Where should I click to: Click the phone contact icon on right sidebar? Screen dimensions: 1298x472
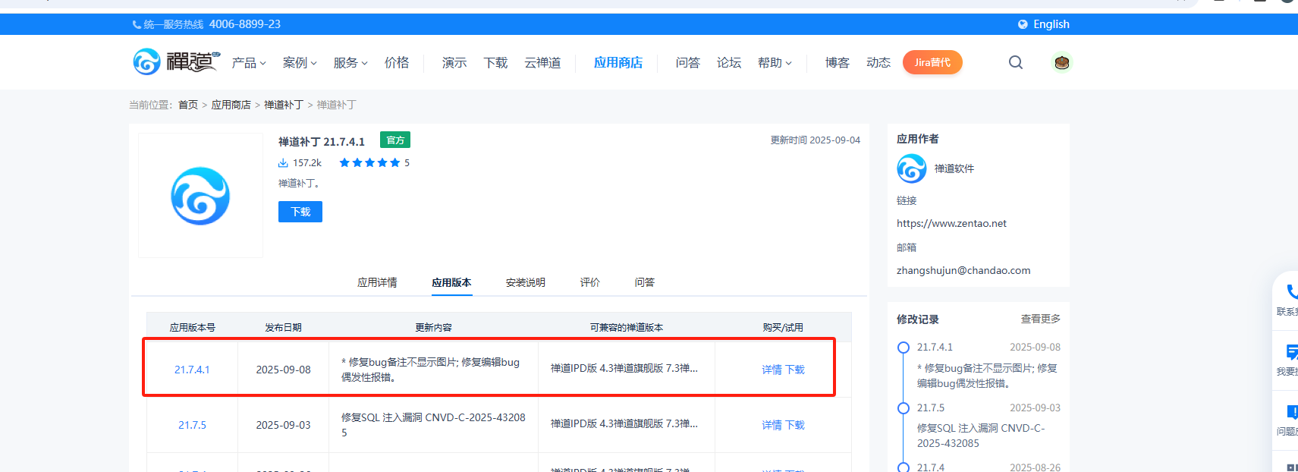1290,292
